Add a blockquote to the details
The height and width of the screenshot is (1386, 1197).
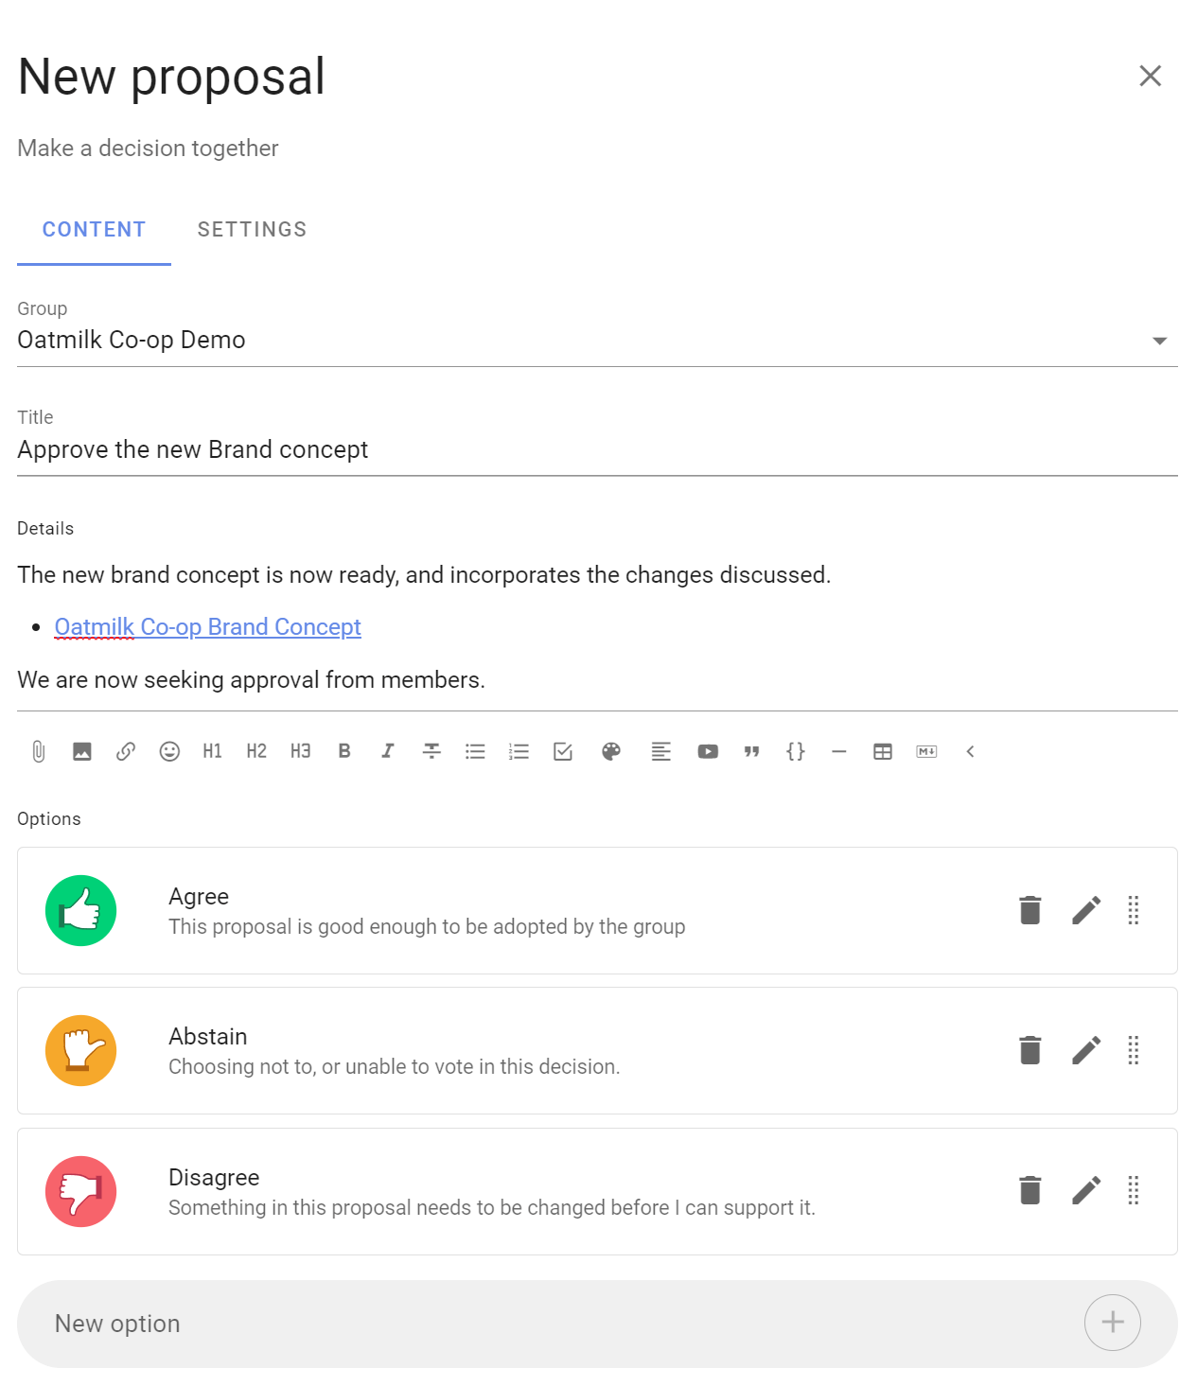click(x=751, y=751)
